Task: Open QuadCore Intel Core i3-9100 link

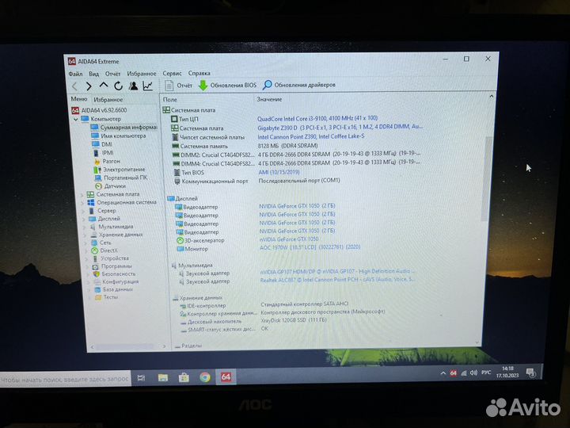Action: click(317, 118)
